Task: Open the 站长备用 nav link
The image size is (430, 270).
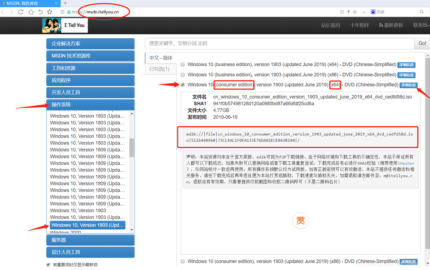Action: [330, 25]
